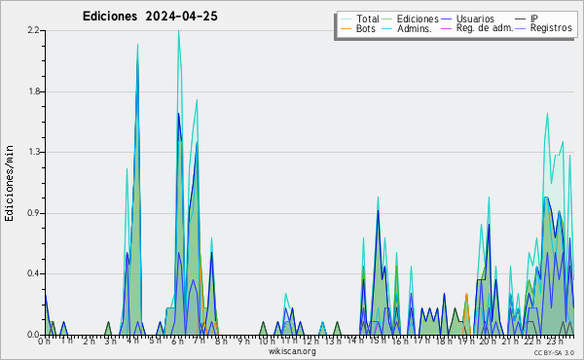Click the 1.3 y-axis value

tap(33, 152)
